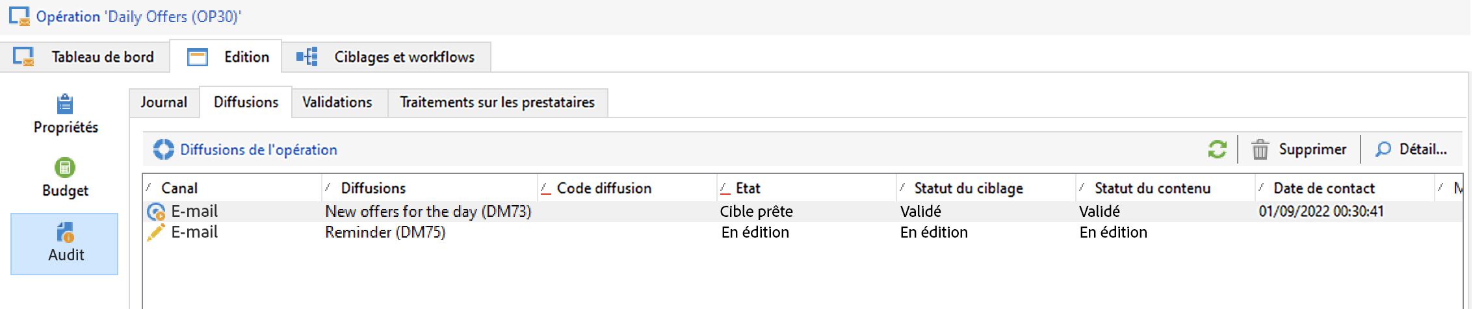Open the Ciblages et workflows tab
This screenshot has width=1473, height=309.
pos(387,57)
